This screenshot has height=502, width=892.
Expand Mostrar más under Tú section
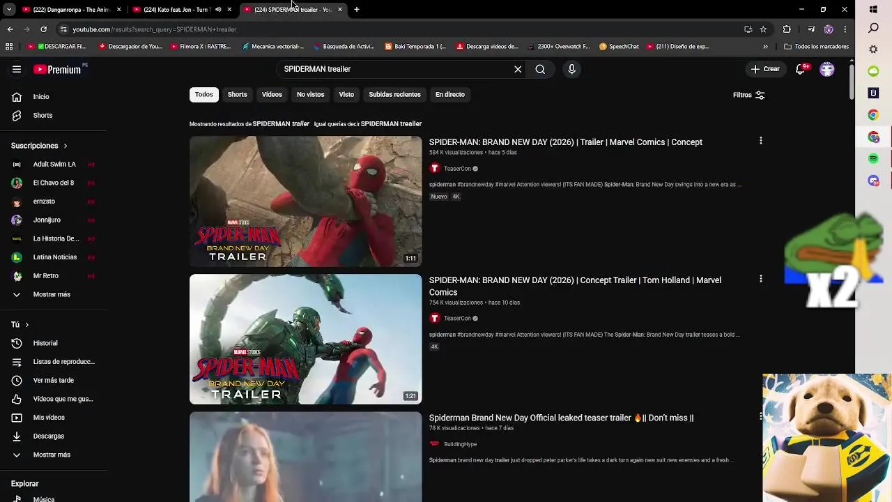53,455
